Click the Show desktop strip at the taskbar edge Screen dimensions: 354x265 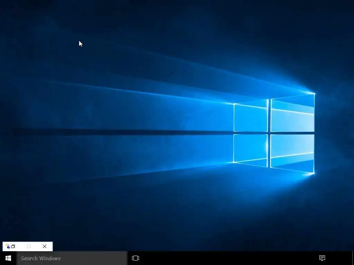(353, 258)
